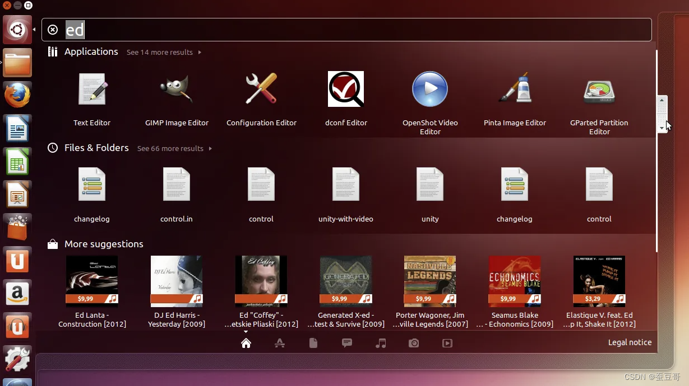Open Ubuntu Software Center from launcher
689x386 pixels.
[x=17, y=228]
